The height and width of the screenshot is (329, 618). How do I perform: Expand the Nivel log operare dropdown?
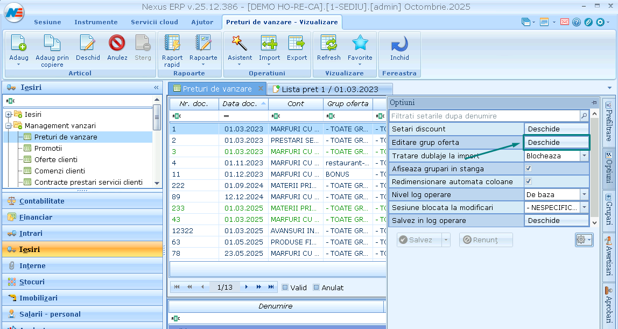point(584,194)
